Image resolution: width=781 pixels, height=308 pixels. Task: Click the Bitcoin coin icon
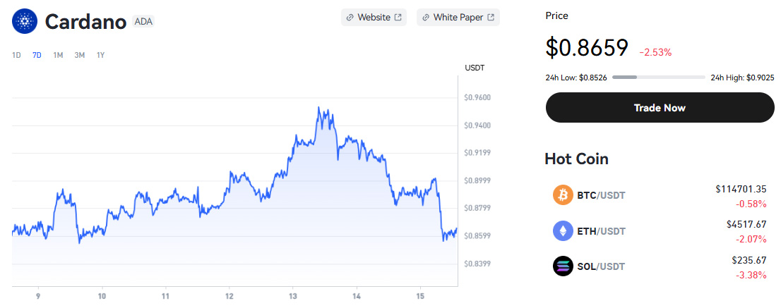point(563,195)
